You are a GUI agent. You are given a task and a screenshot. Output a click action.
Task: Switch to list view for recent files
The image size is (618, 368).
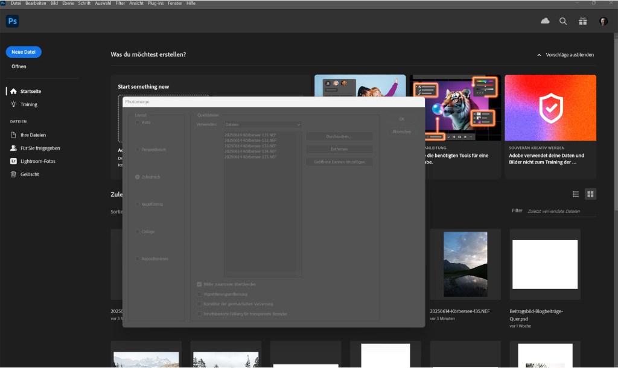576,194
